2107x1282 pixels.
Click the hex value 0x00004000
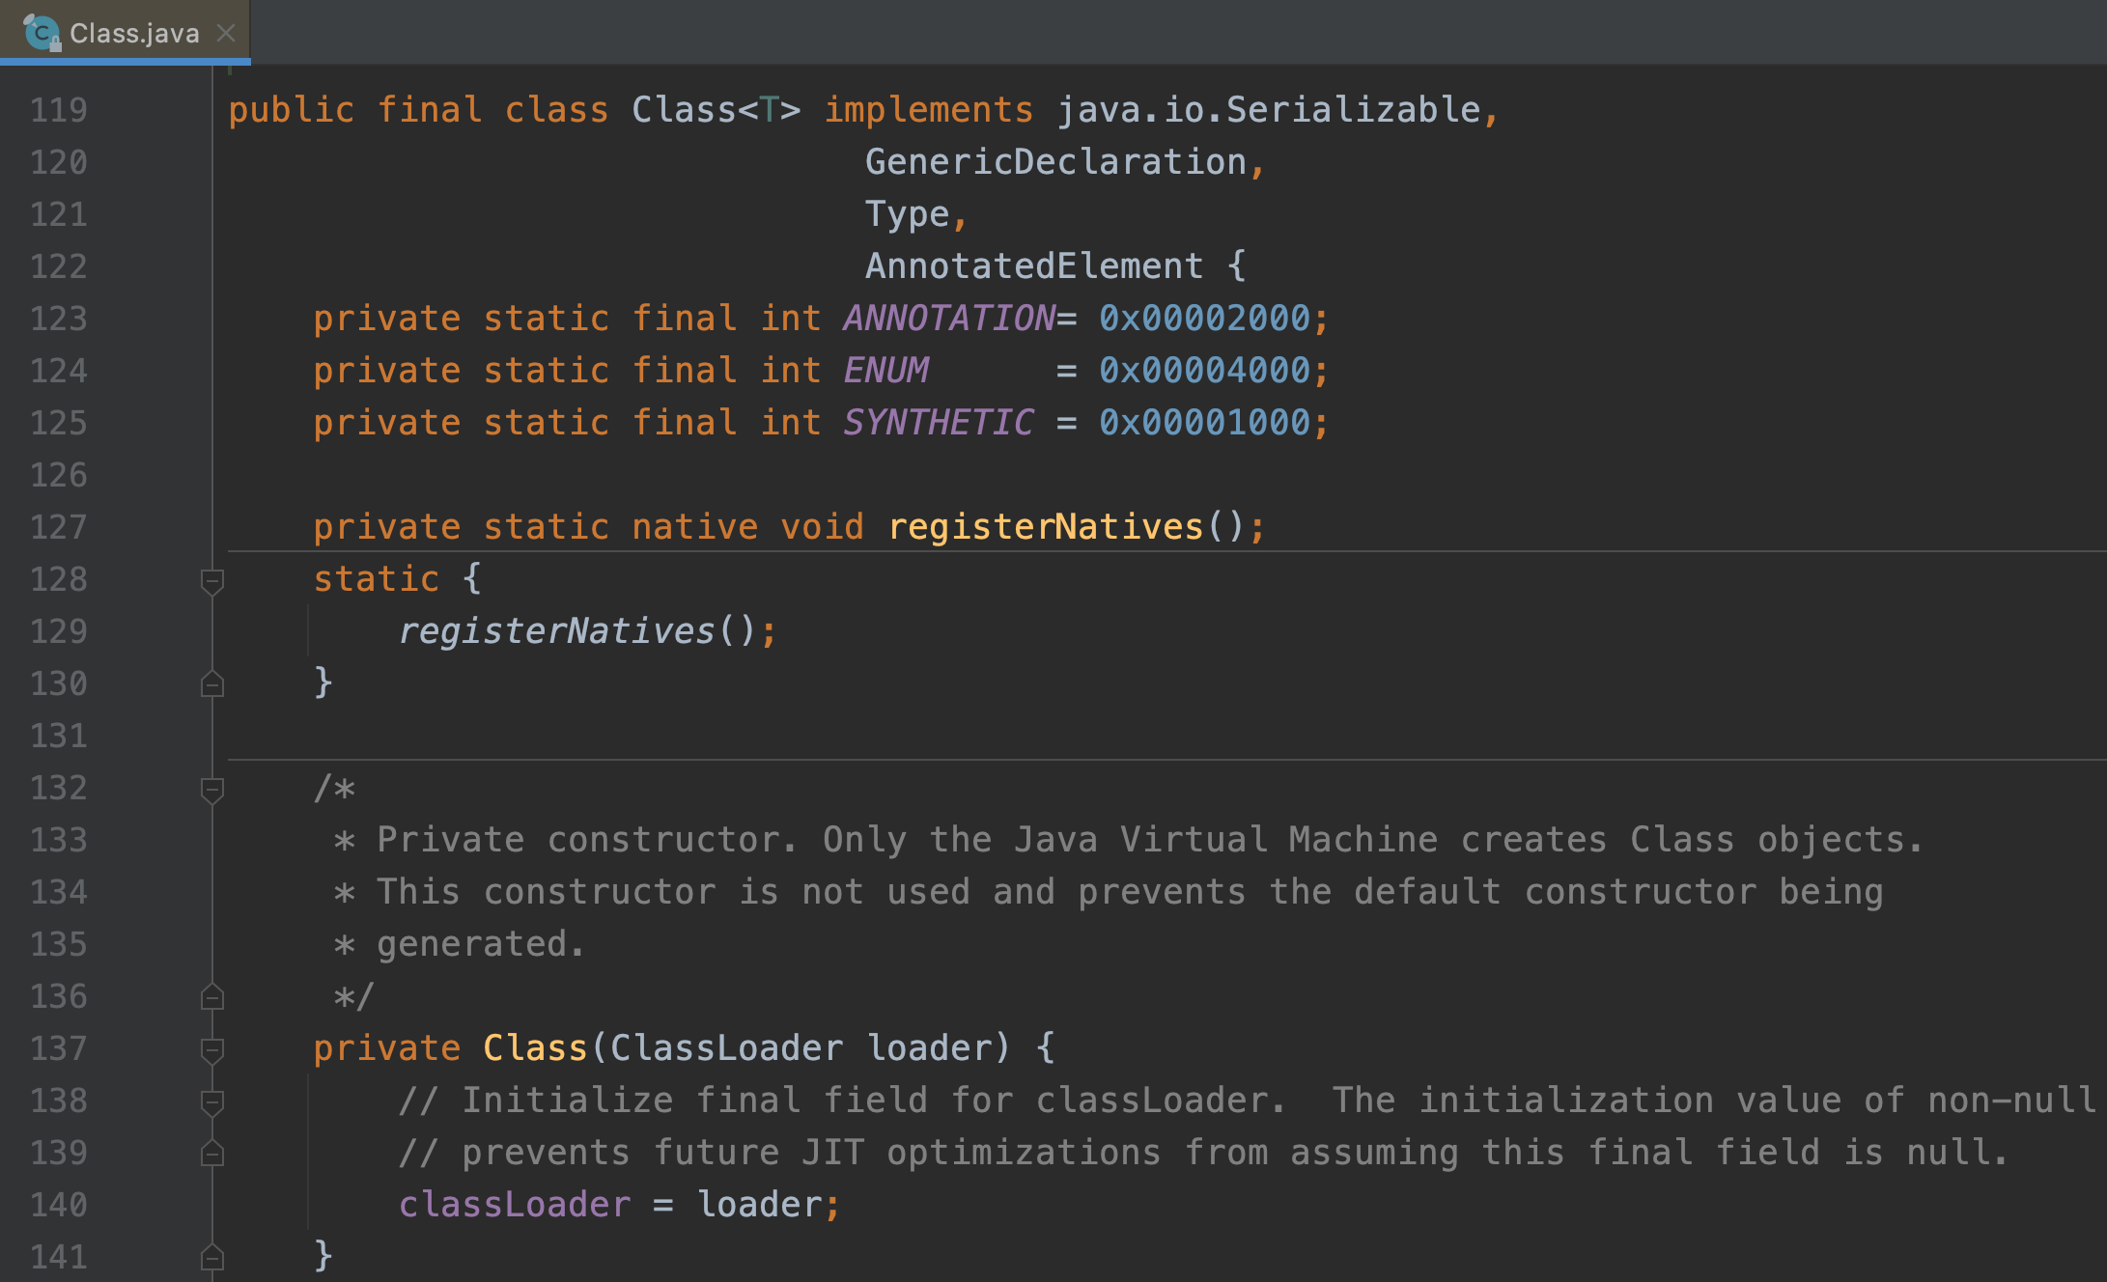click(x=1204, y=371)
